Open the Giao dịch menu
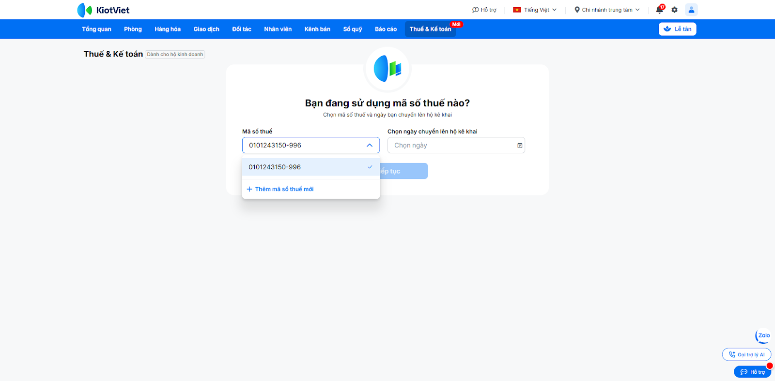The height and width of the screenshot is (381, 775). pos(206,29)
